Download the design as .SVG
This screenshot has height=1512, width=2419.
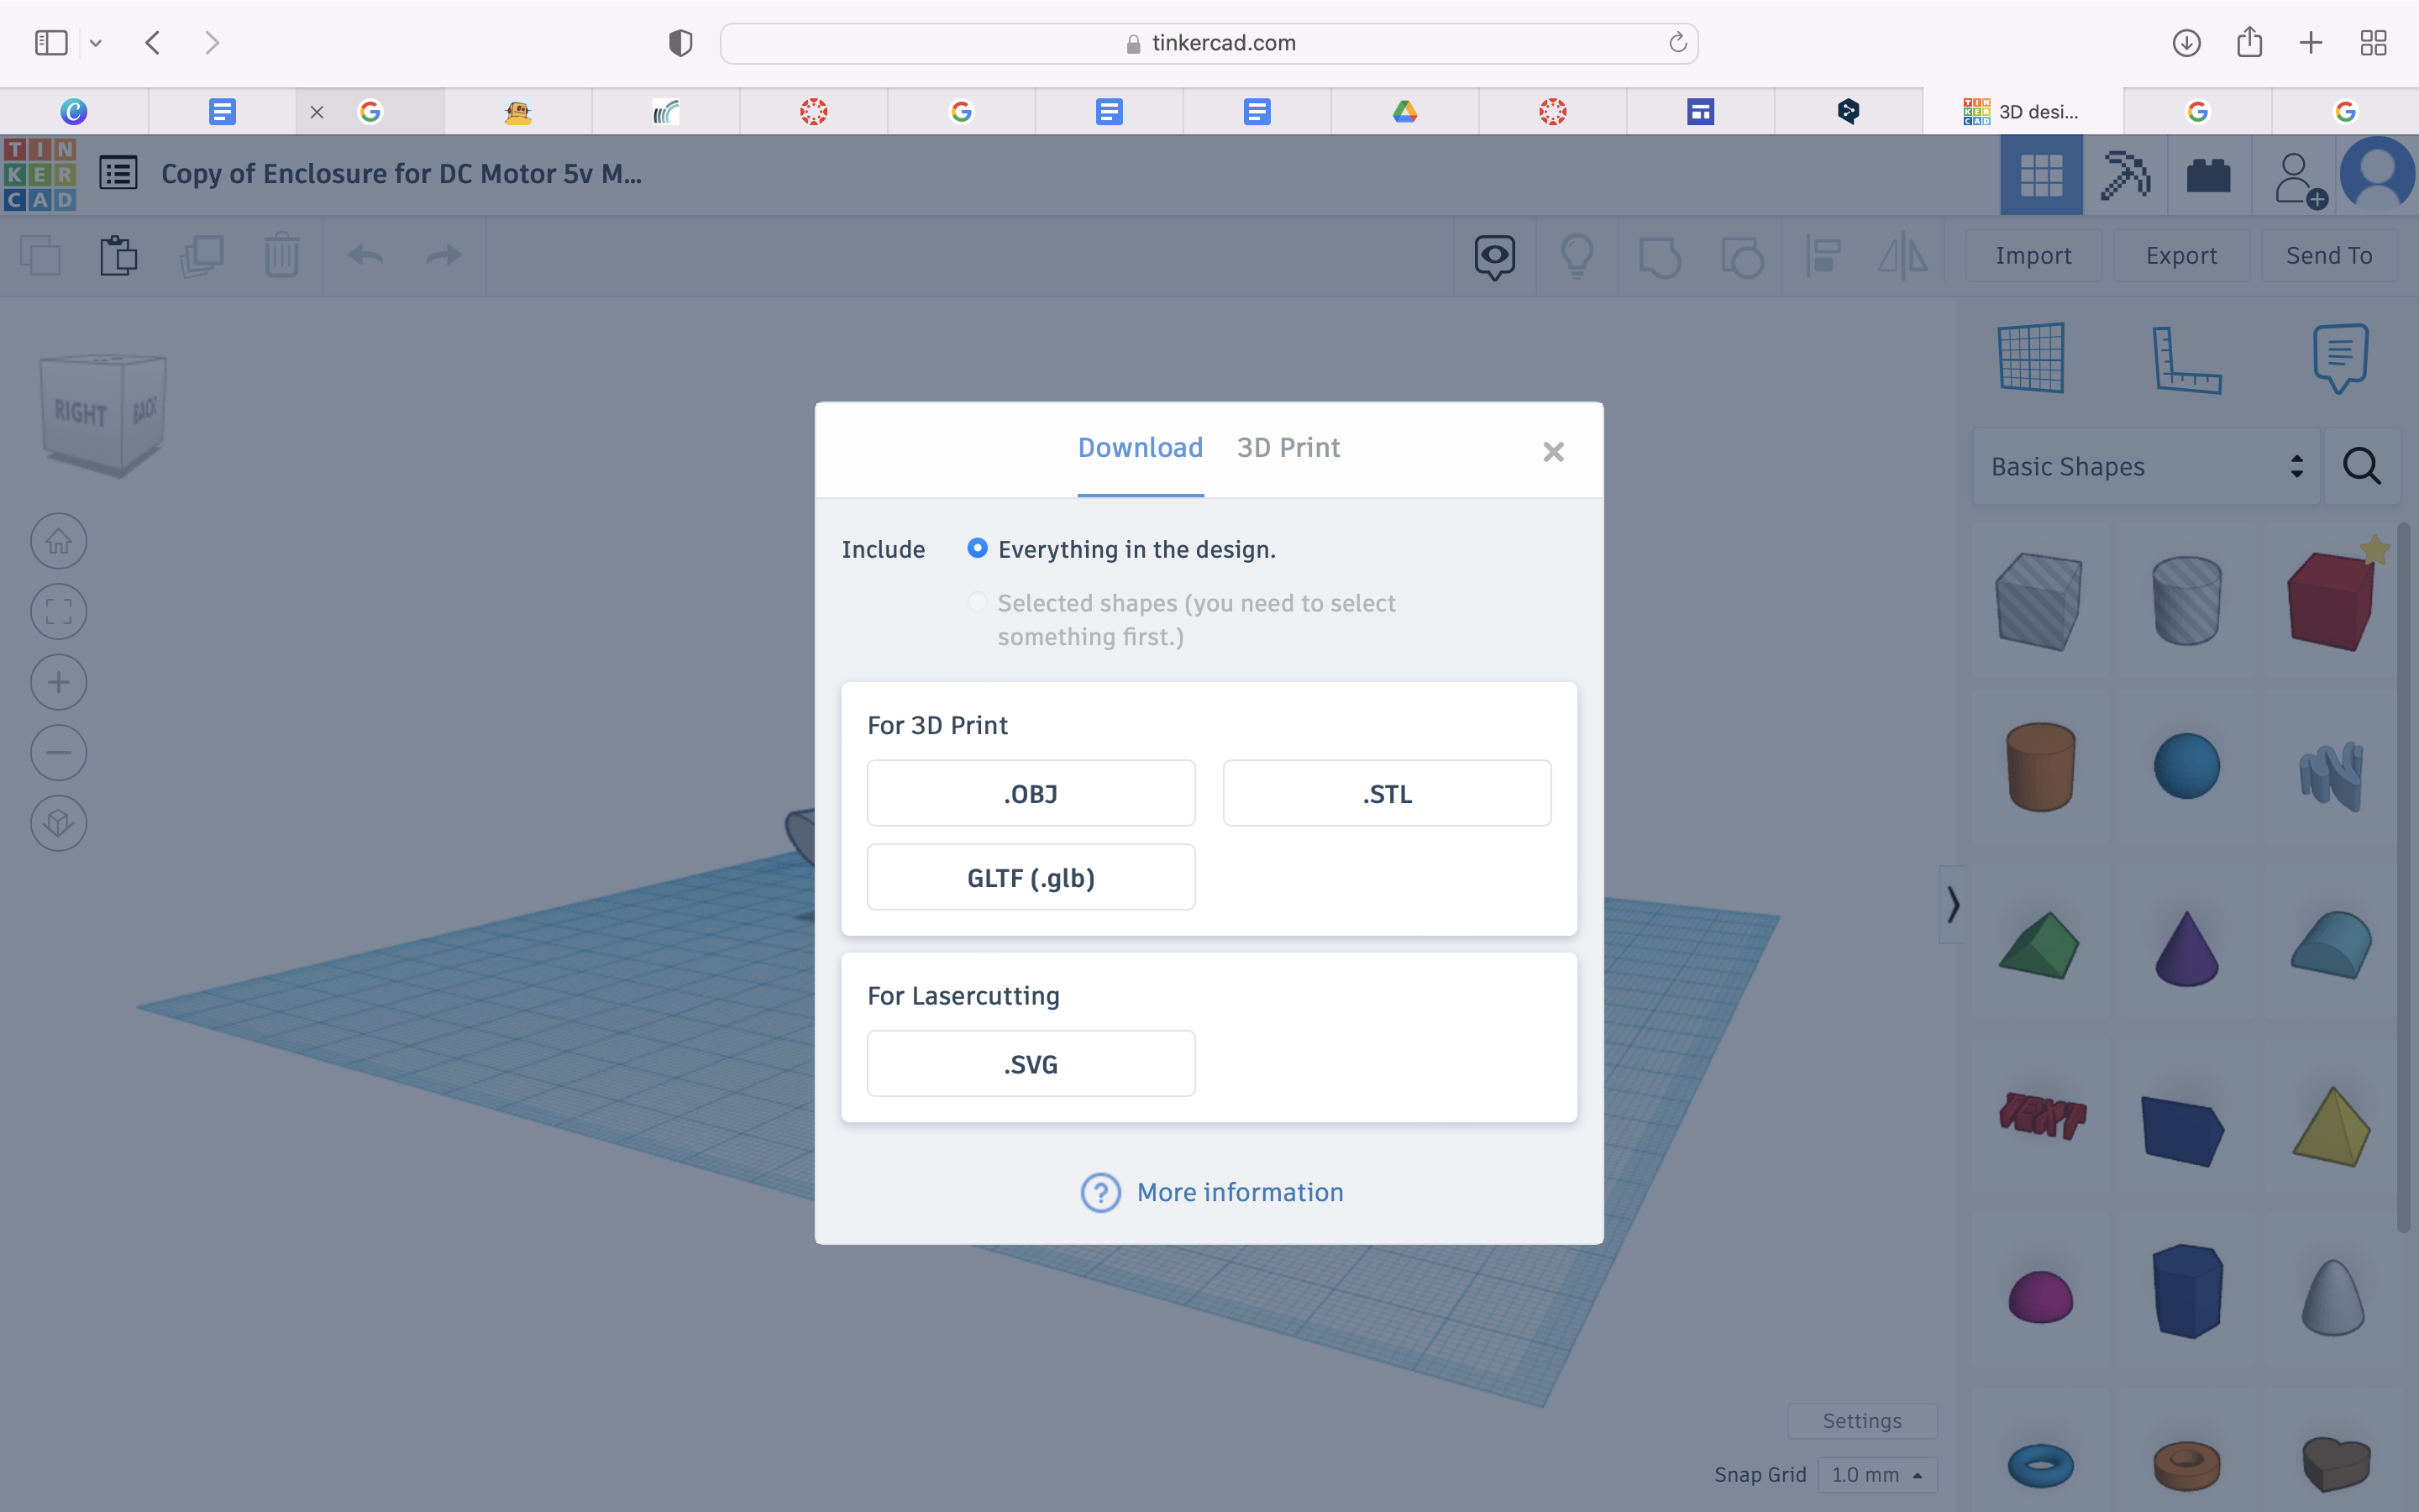click(1031, 1064)
